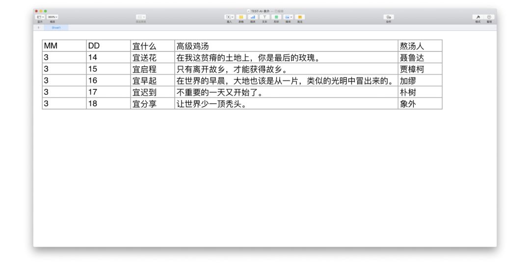Click the cell containing 17
The width and height of the screenshot is (530, 265).
click(x=108, y=92)
